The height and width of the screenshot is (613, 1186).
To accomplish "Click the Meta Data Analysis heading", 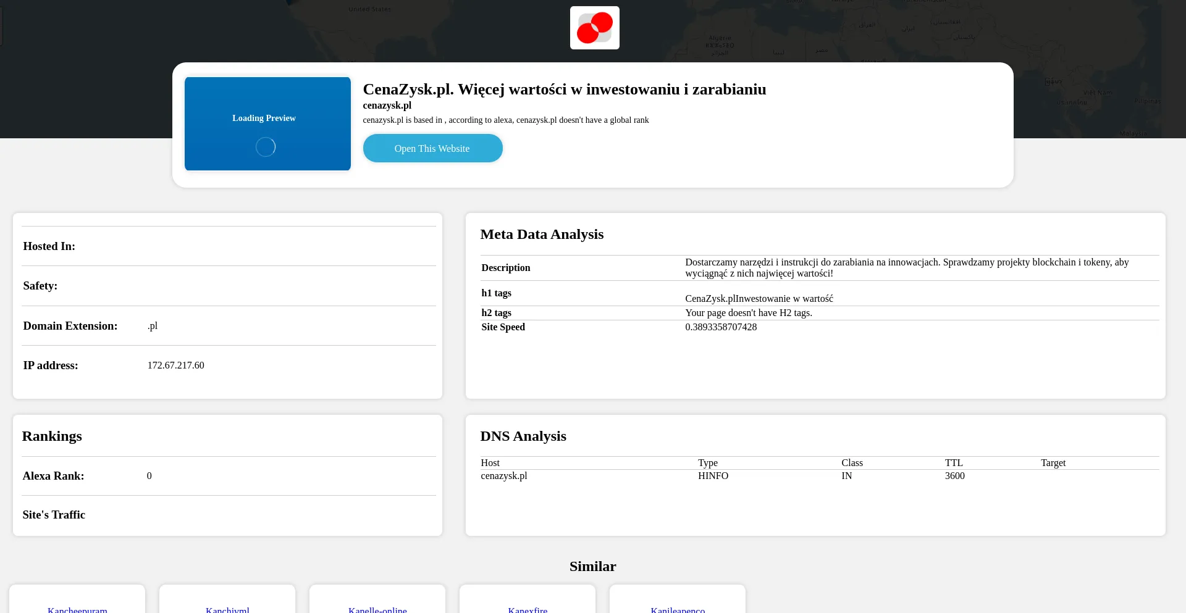I will tap(542, 234).
